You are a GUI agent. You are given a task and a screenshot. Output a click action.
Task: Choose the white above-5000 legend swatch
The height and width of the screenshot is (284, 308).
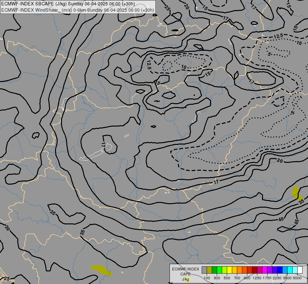coord(300,270)
